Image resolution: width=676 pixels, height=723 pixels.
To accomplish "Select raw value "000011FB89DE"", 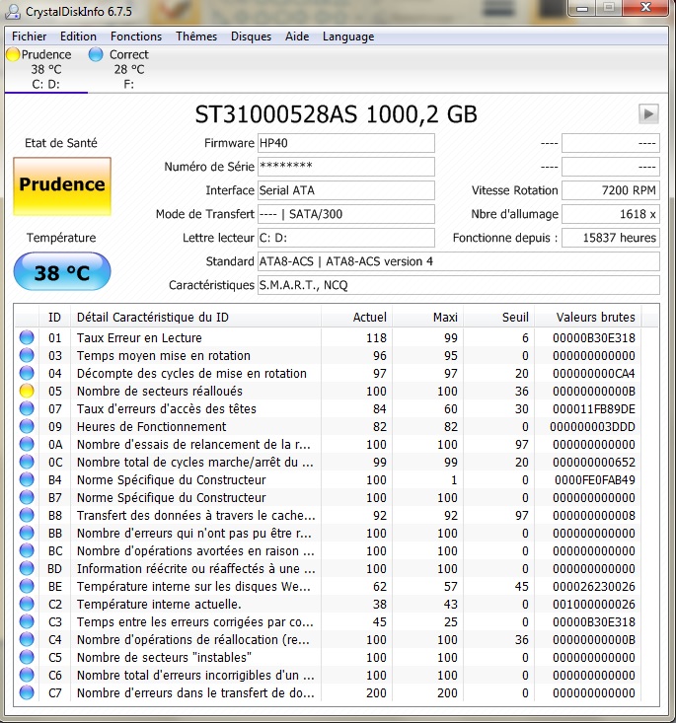I will (x=594, y=409).
